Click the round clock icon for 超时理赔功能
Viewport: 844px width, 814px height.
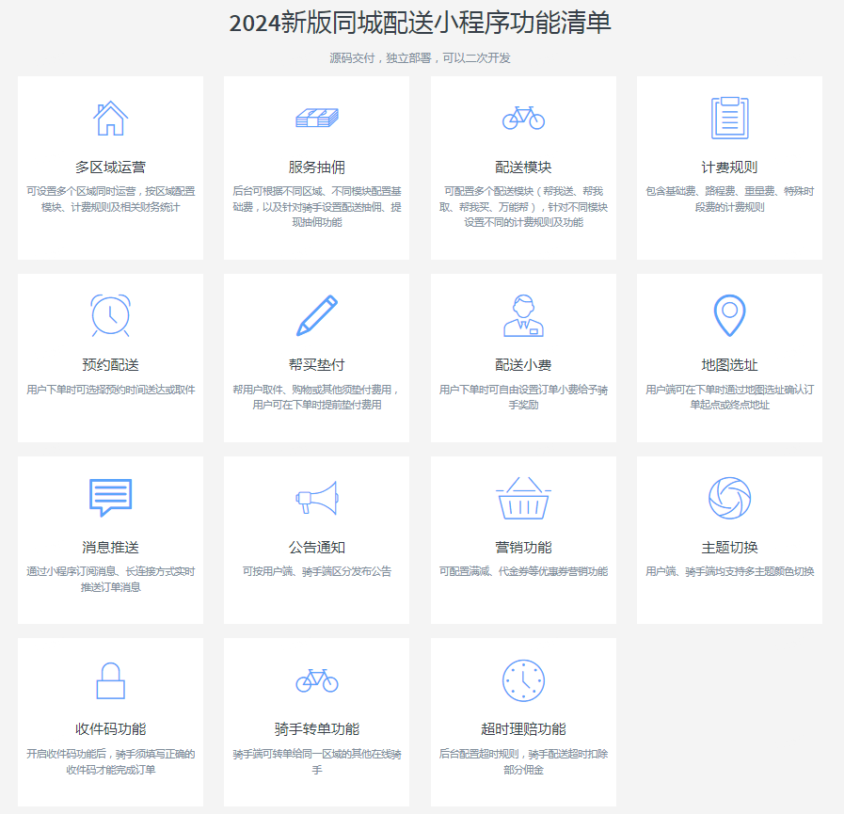tap(523, 680)
